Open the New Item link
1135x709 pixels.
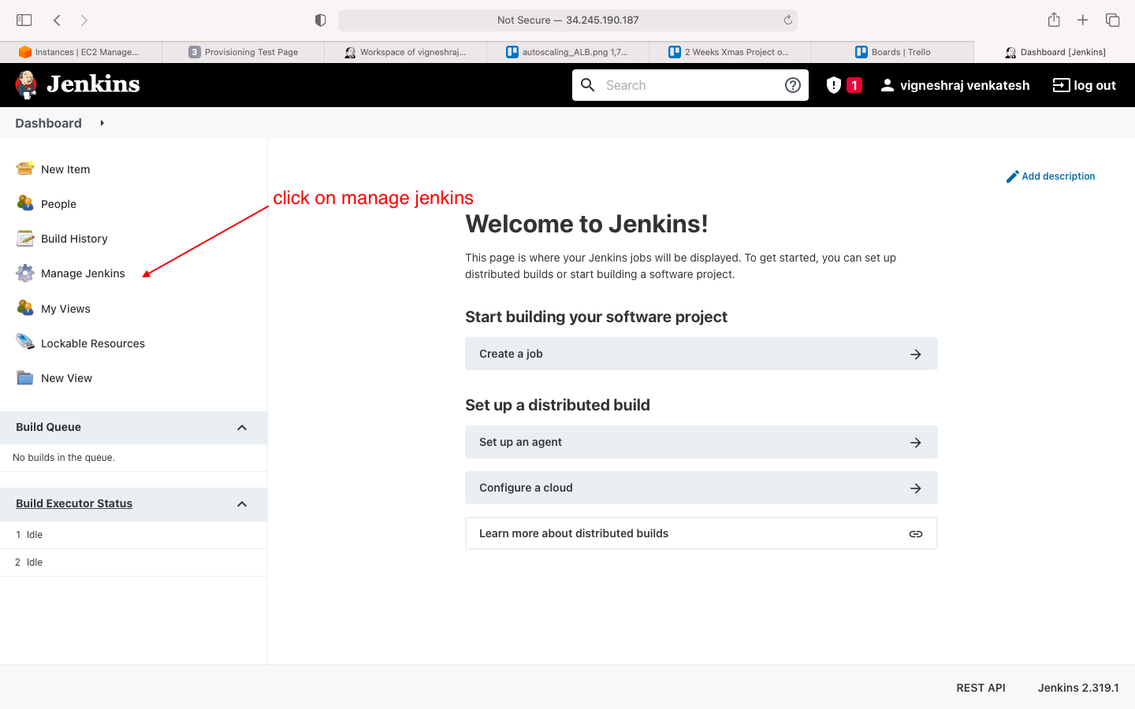(65, 169)
